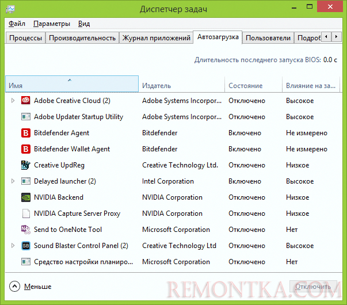
Task: Click Низкое impact for Creative UpdReg
Action: tap(298, 165)
